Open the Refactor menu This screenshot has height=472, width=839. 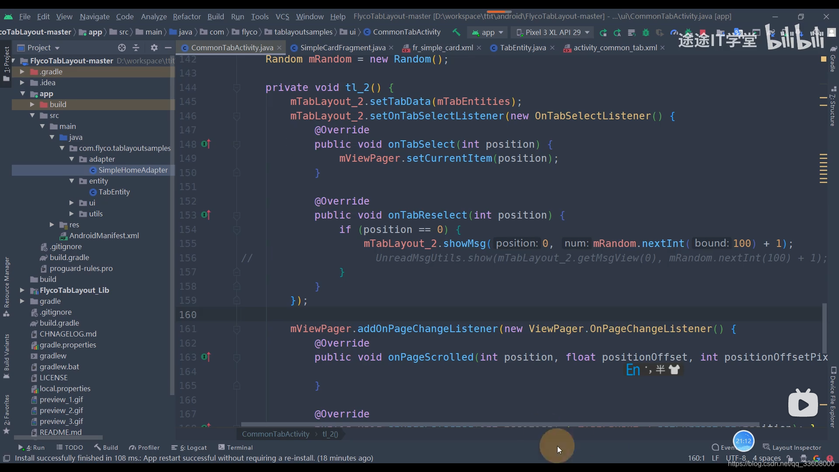pyautogui.click(x=187, y=17)
